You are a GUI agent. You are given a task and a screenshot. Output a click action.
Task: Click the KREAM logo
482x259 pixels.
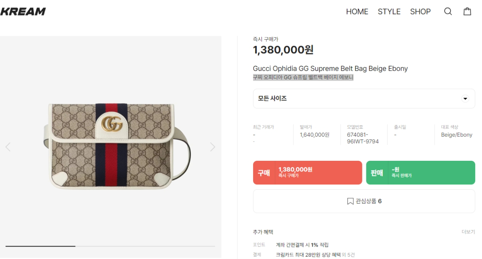(23, 12)
